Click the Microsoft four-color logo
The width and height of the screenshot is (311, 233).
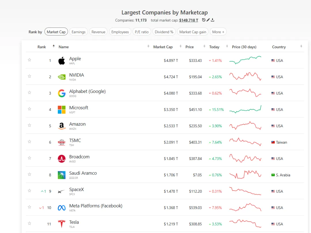[62, 110]
